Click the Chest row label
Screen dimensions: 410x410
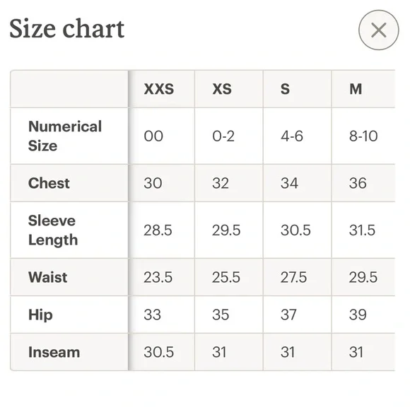click(49, 183)
